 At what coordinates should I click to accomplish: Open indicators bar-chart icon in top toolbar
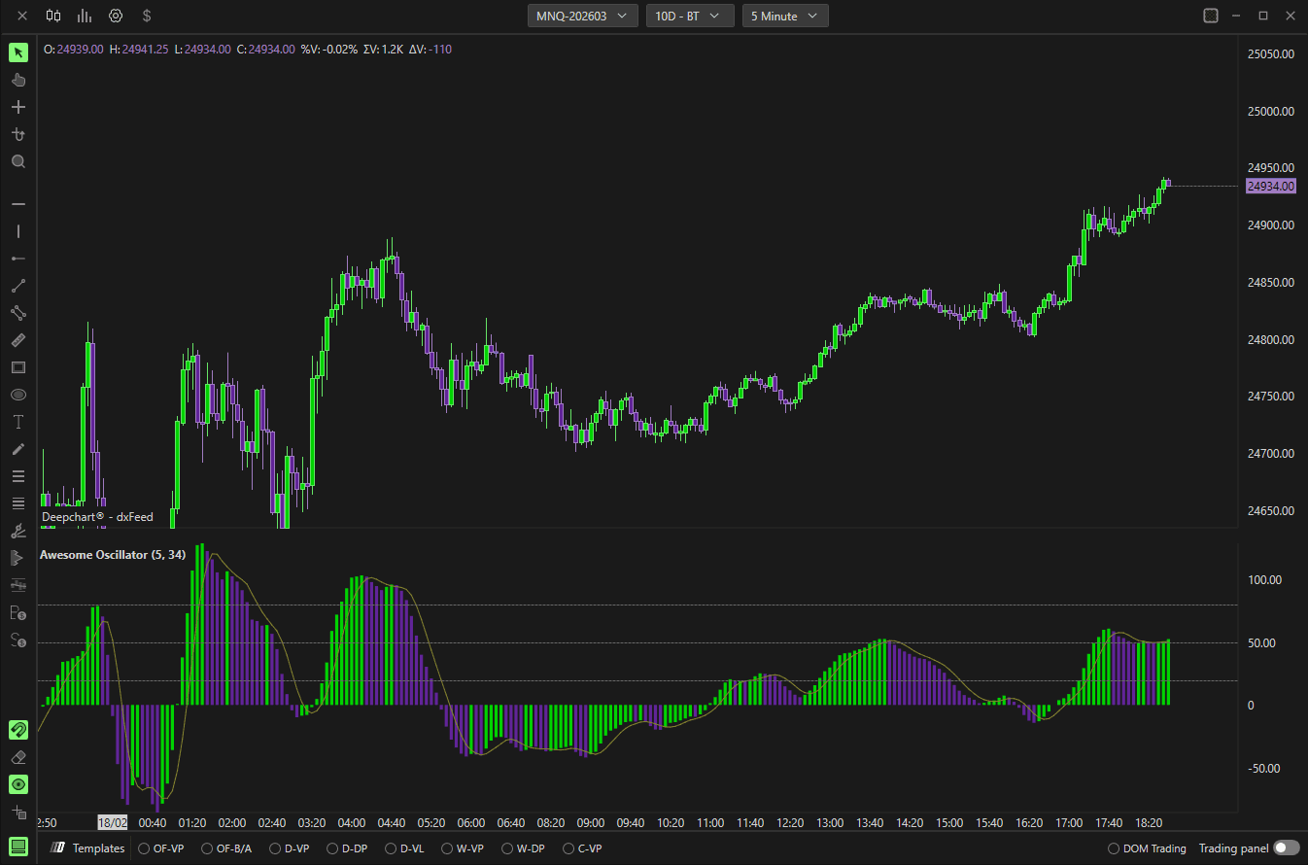point(85,16)
